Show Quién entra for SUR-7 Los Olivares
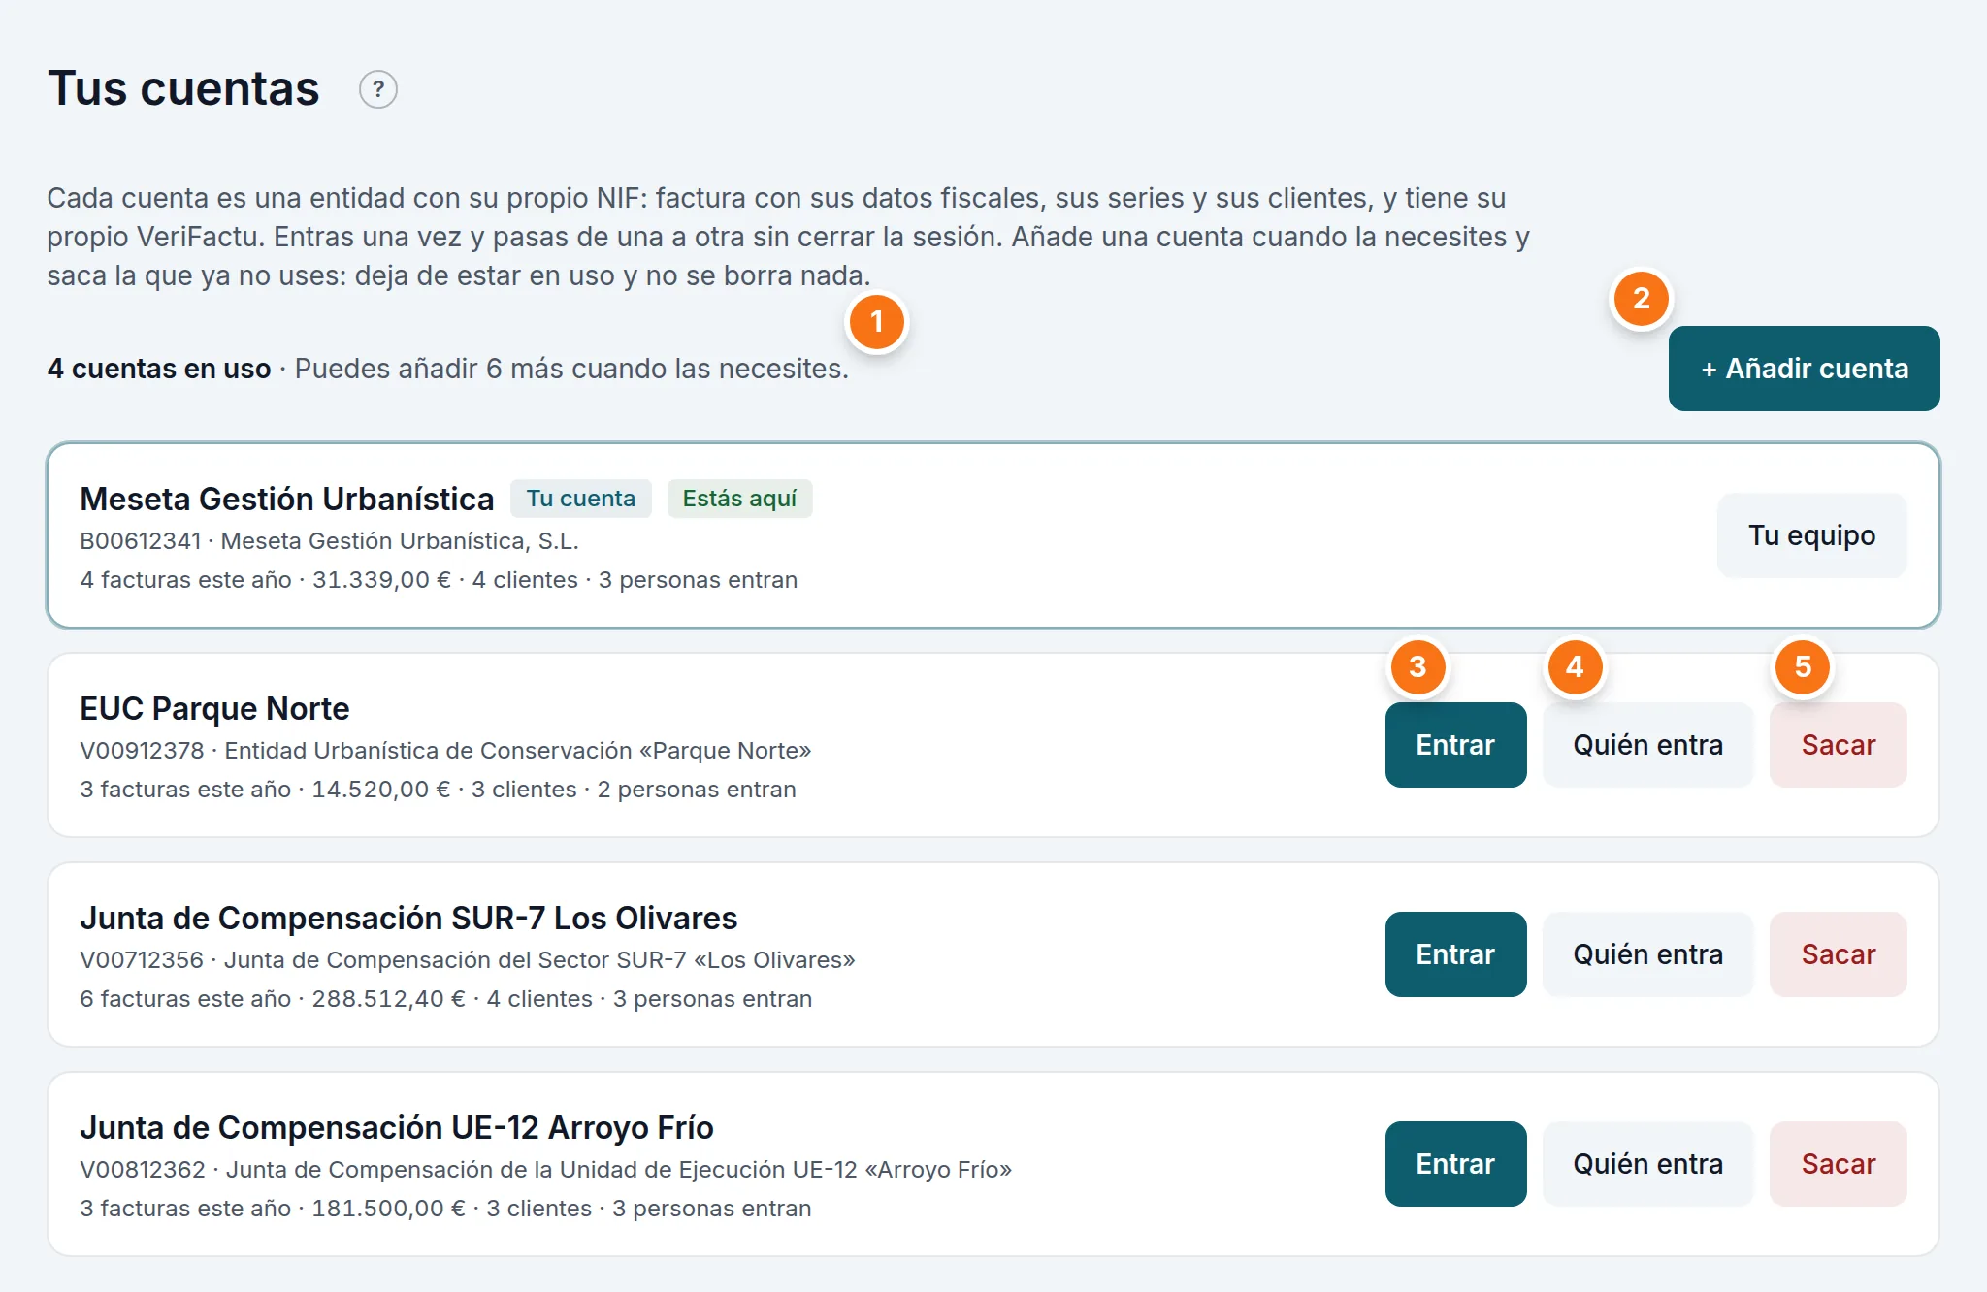 point(1647,954)
